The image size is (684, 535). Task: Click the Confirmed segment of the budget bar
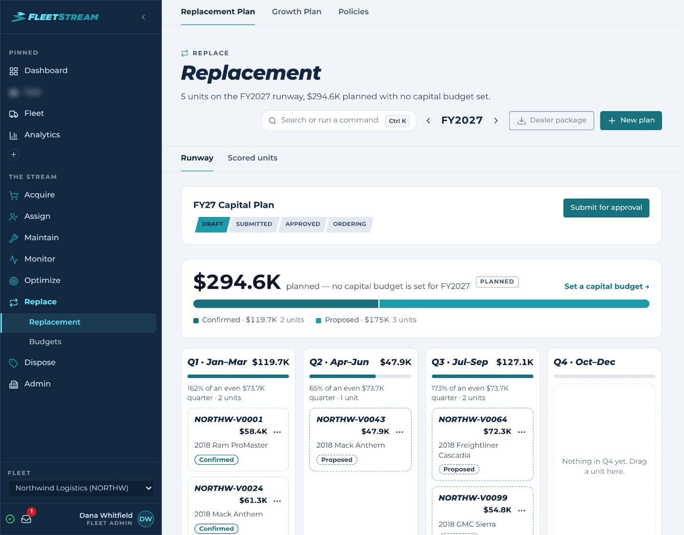[x=285, y=304]
